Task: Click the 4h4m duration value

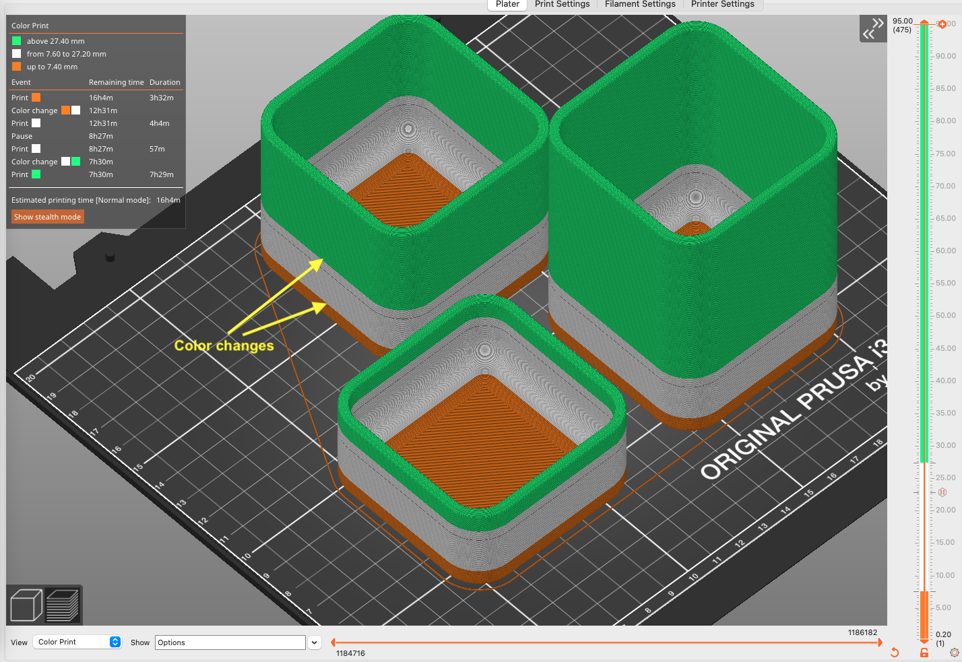Action: [160, 123]
